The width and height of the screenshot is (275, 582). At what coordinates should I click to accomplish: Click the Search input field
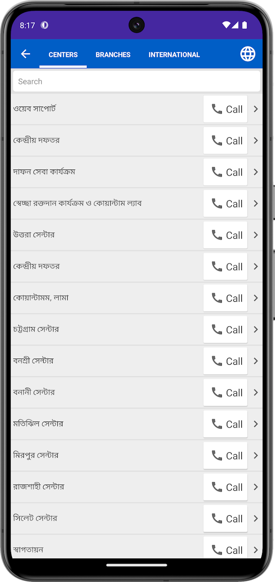click(137, 81)
